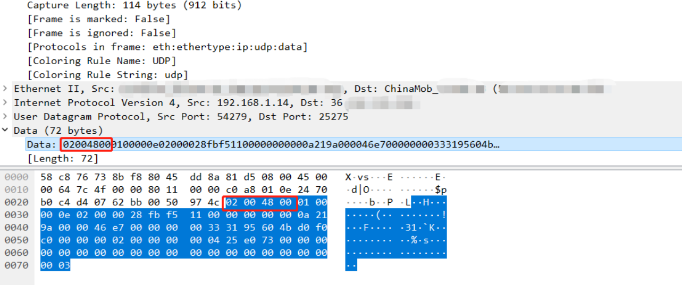
Task: Click ASCII text ···F···· in row 0040
Action: pos(368,227)
